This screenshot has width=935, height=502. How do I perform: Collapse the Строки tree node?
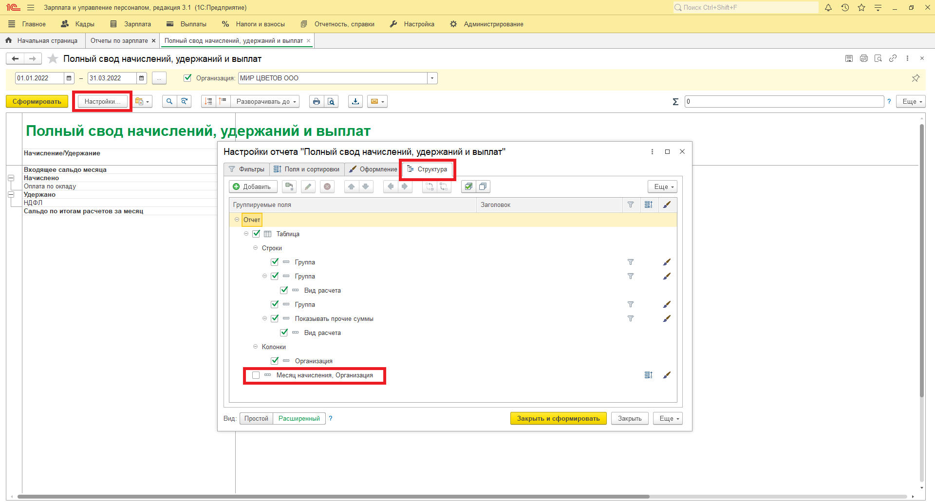coord(255,248)
